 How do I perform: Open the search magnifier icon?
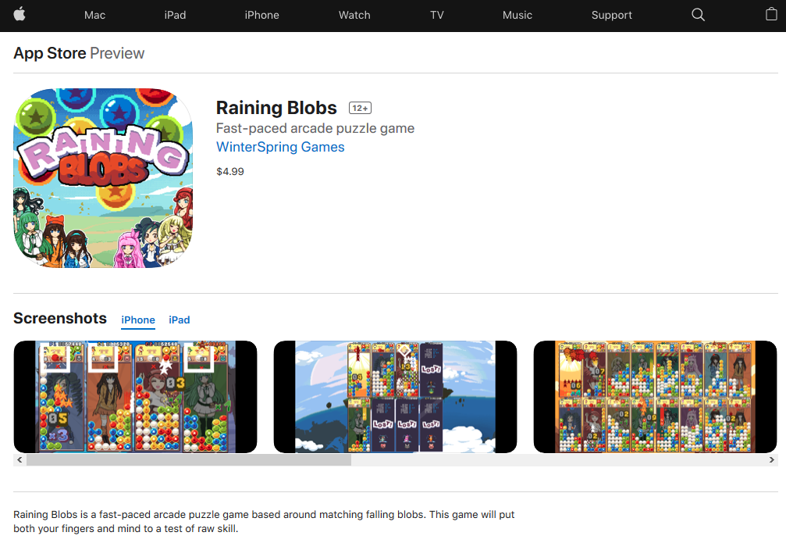698,15
